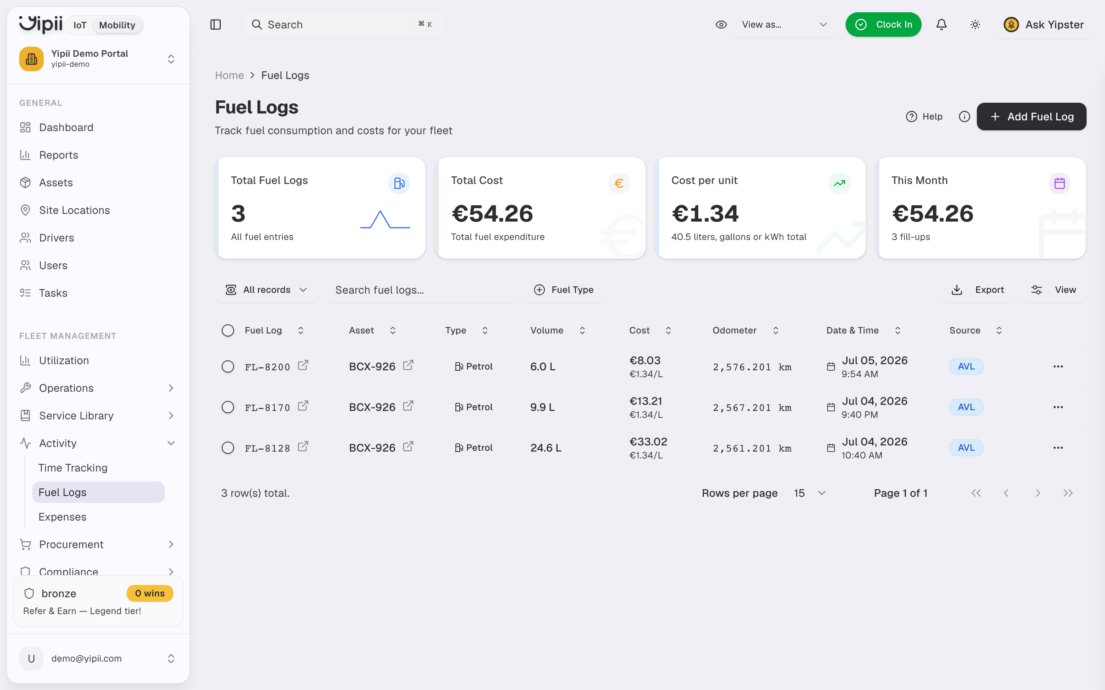Click the 0 wins badge
1105x690 pixels.
coord(150,593)
